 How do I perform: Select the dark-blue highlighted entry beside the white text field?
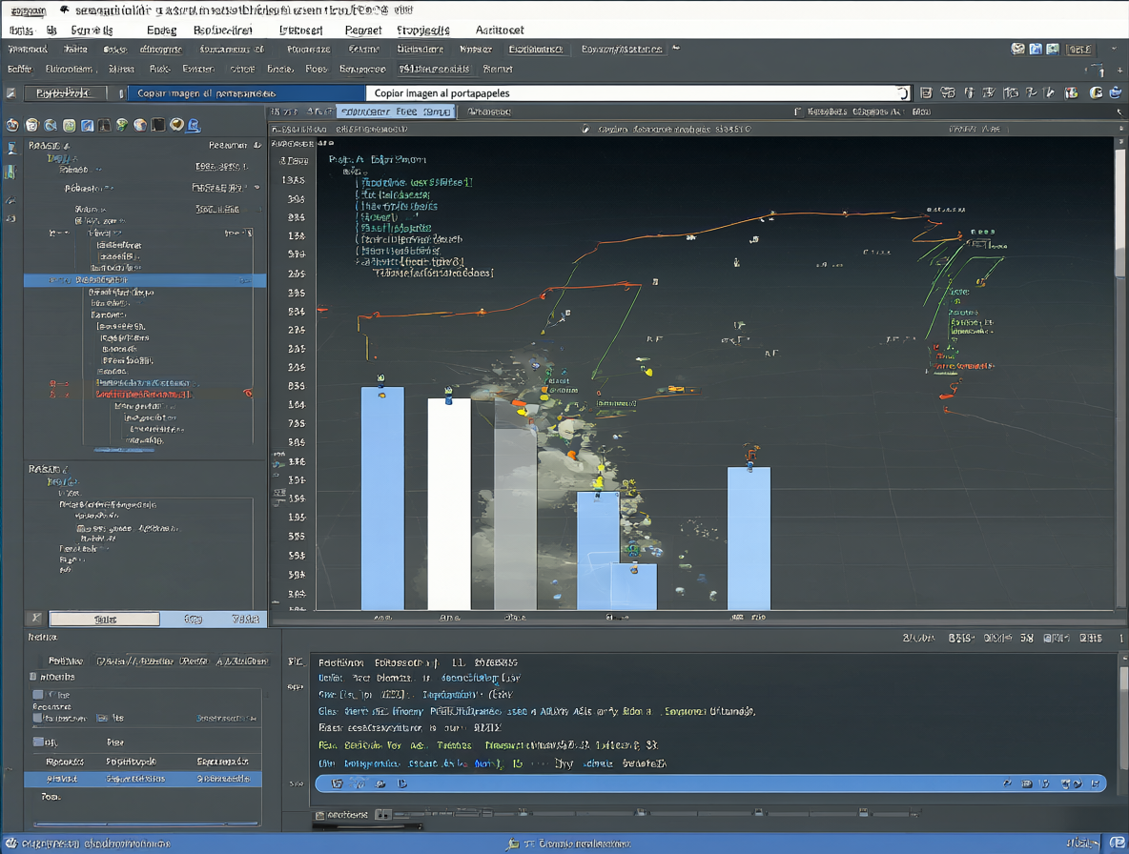click(x=246, y=92)
